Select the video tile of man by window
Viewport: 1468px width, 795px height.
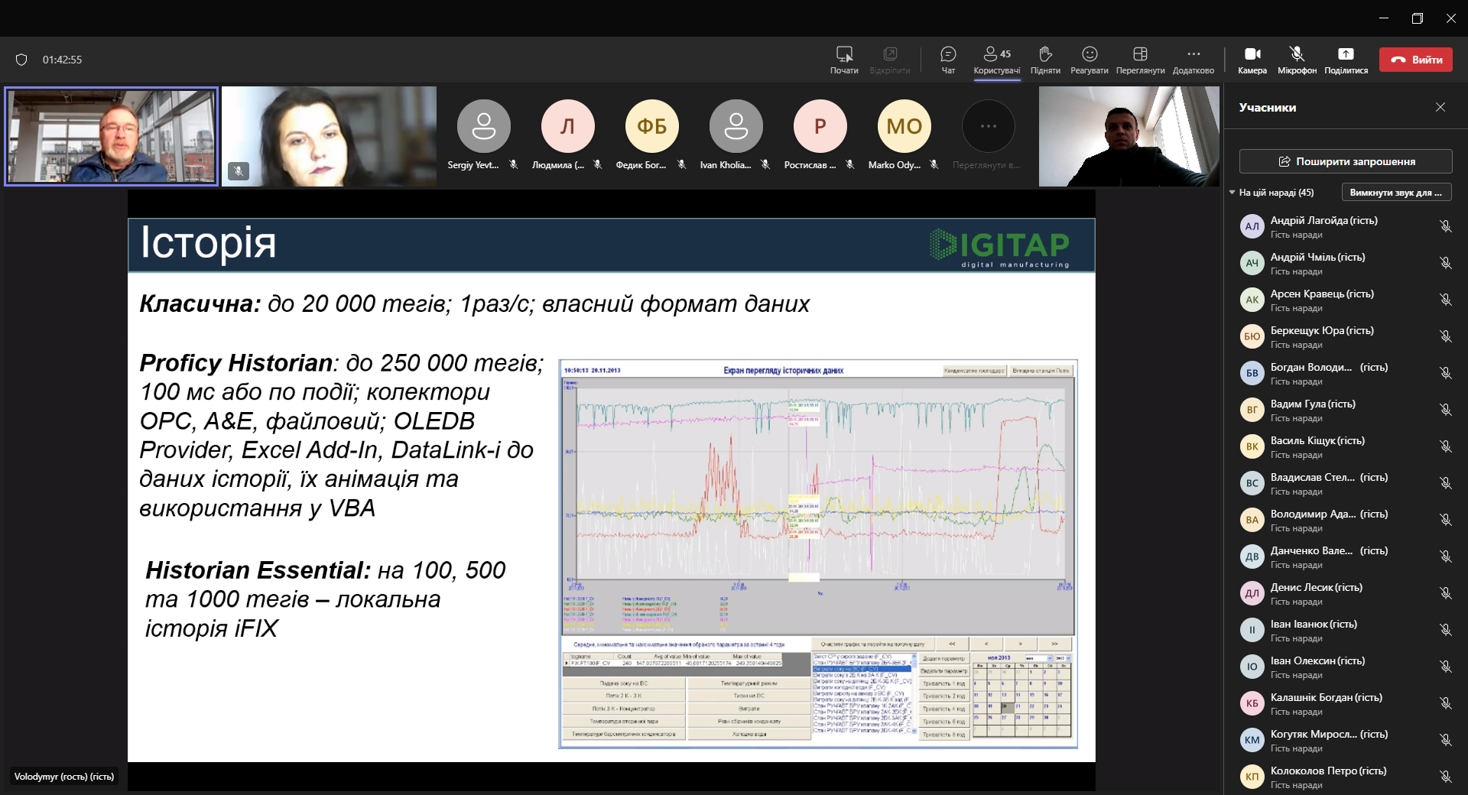click(x=1129, y=136)
